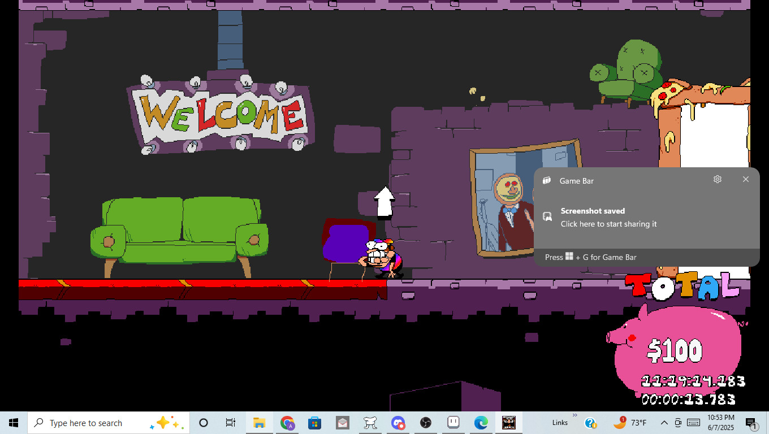Open Task View on taskbar
Image resolution: width=769 pixels, height=434 pixels.
tap(231, 423)
